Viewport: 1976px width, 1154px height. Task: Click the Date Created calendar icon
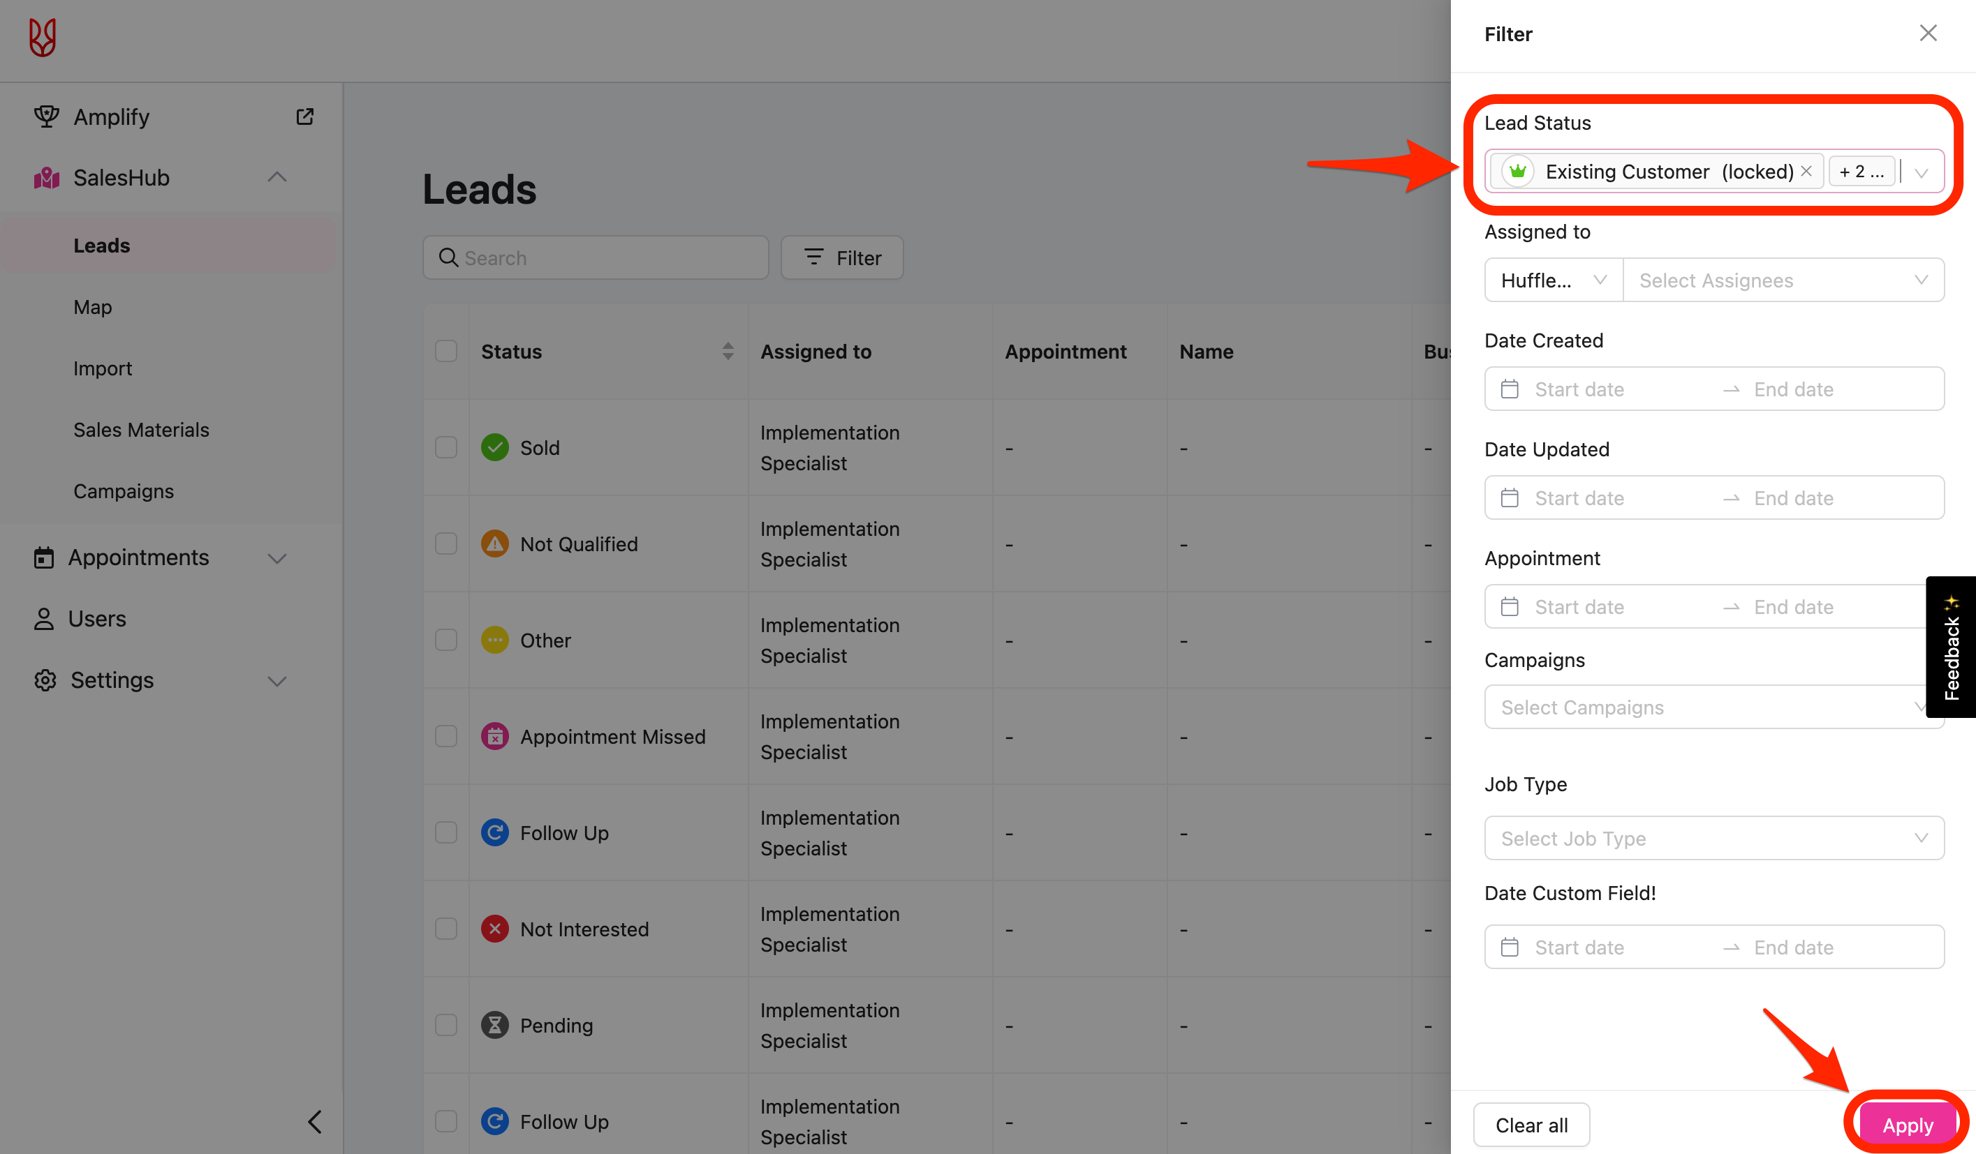1510,389
